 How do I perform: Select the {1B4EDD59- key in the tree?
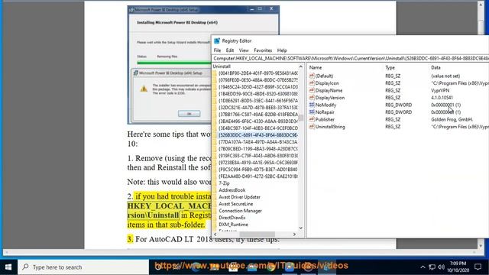click(x=258, y=94)
